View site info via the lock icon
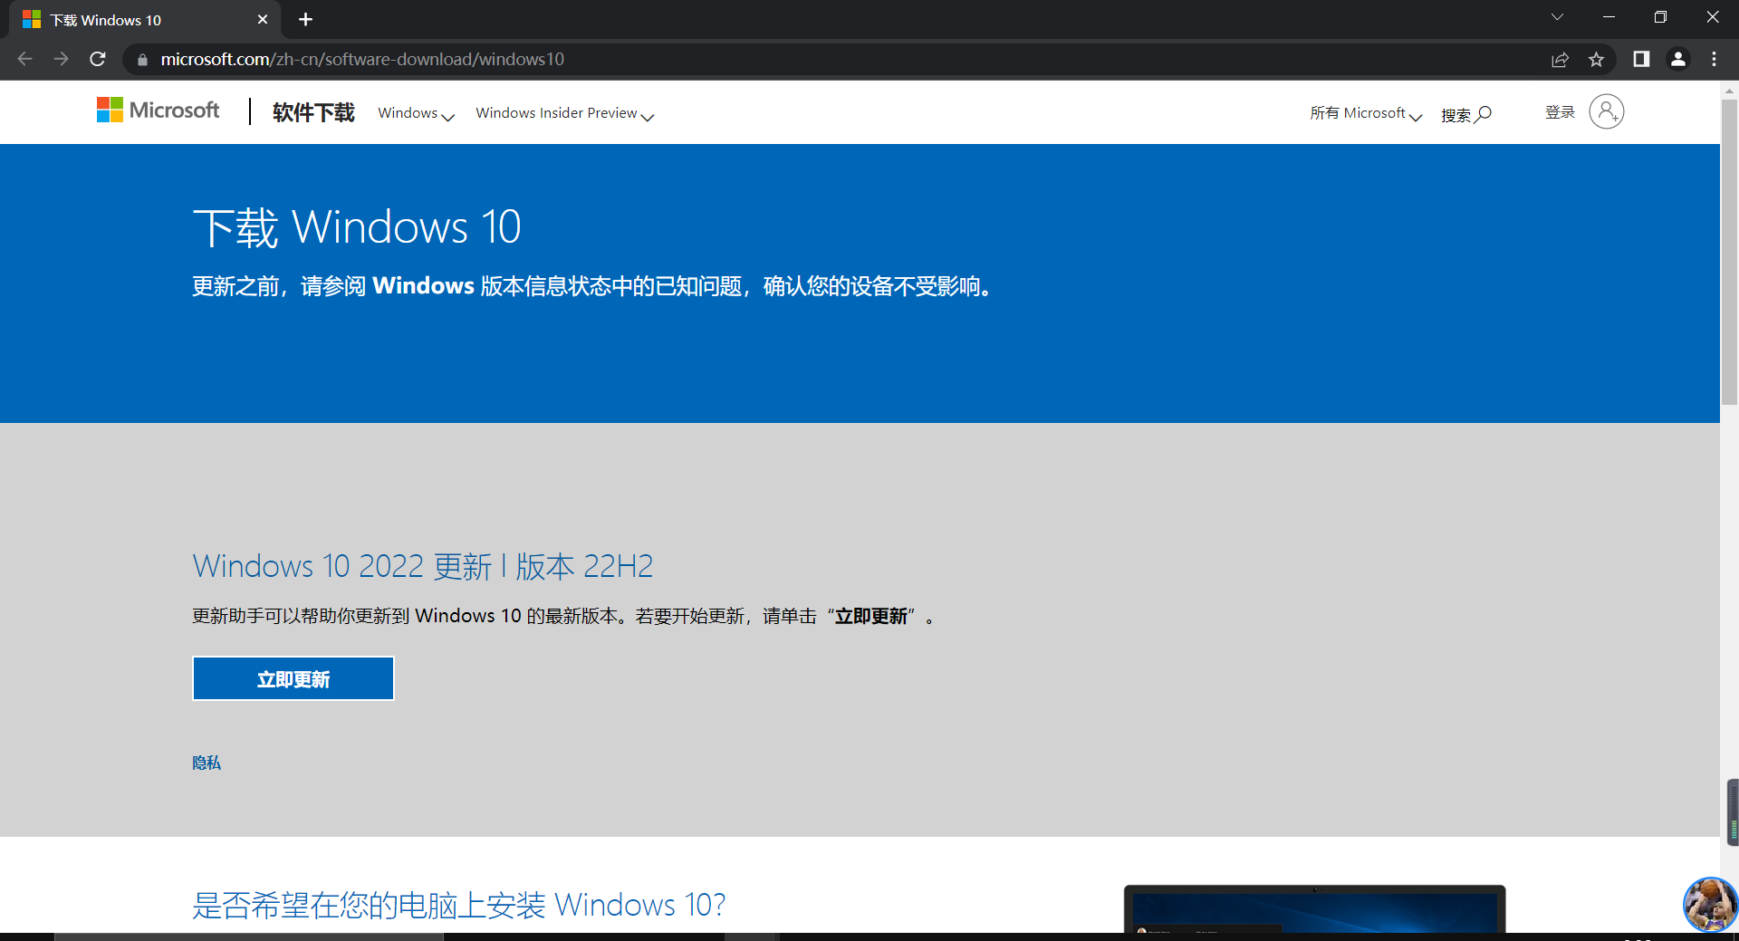Screen dimensions: 1739x941 [142, 60]
